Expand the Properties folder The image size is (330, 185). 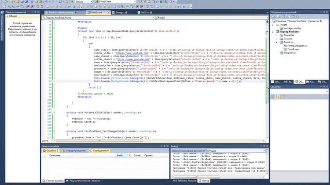(x=277, y=35)
